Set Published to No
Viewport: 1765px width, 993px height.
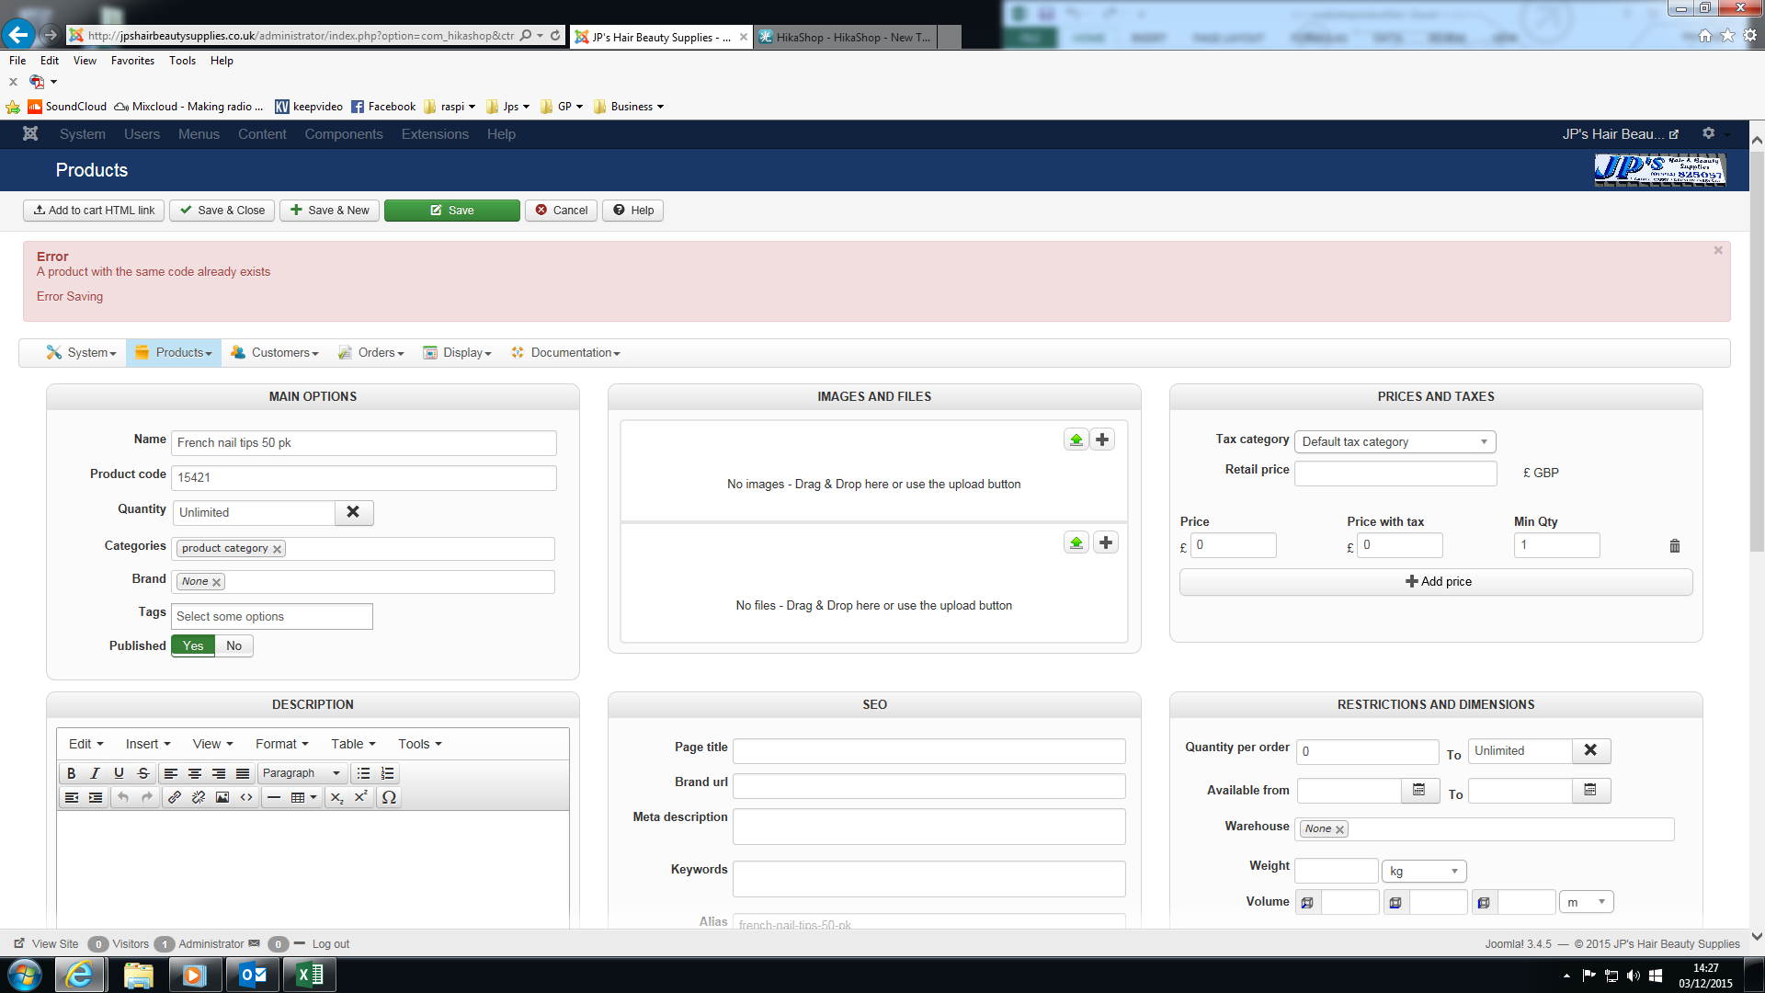point(233,645)
